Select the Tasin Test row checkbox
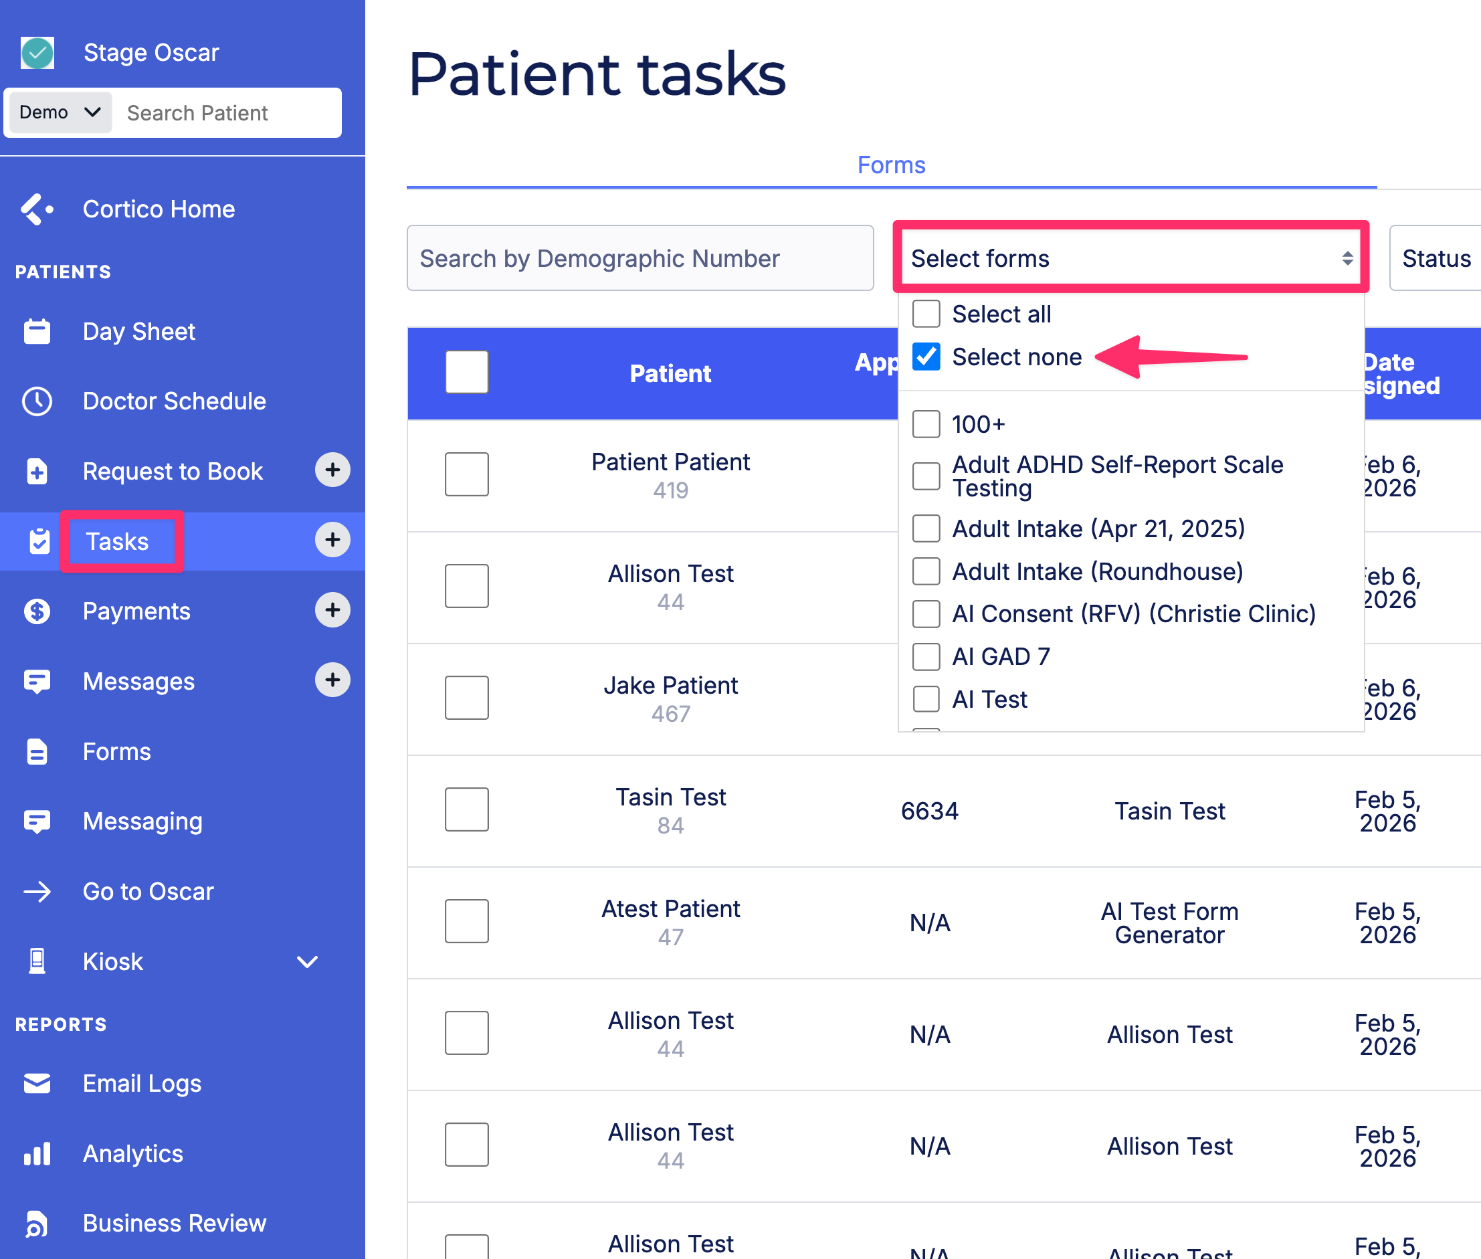 466,809
